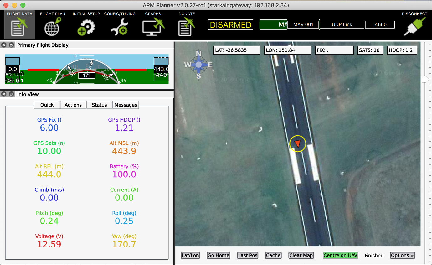Open the Flight Plan globe icon

coord(53,27)
